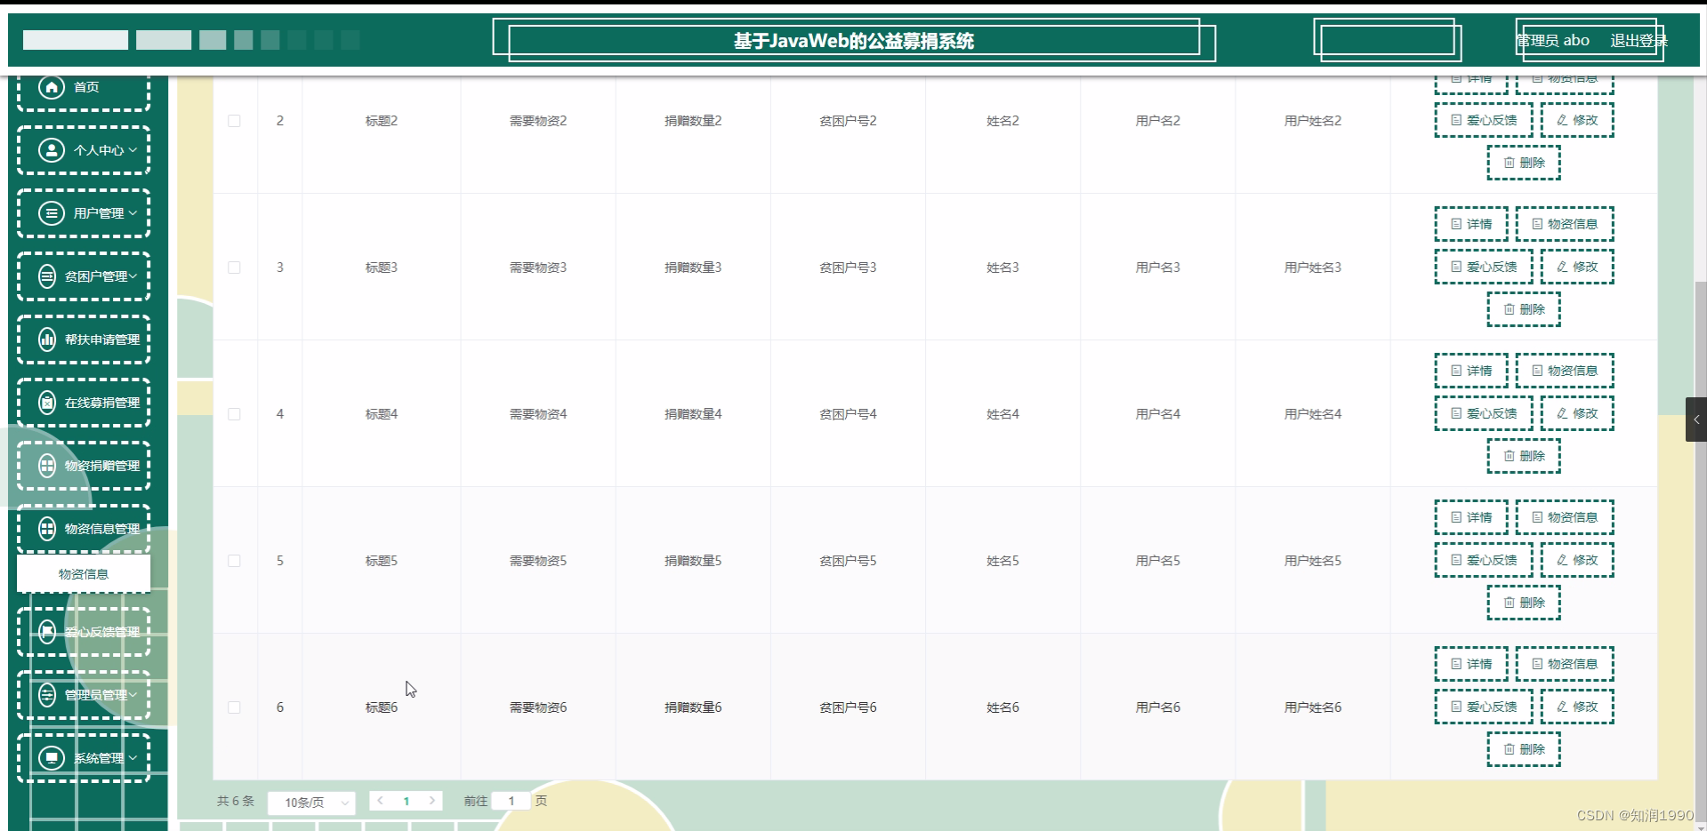Image resolution: width=1707 pixels, height=831 pixels.
Task: Select the checkbox on row 5
Action: click(234, 560)
